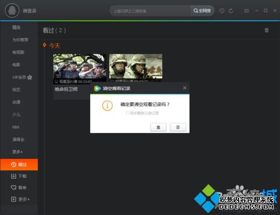Screen dimensions: 280x215
Task: Open 动漫 anime category
Action: pyautogui.click(x=16, y=102)
